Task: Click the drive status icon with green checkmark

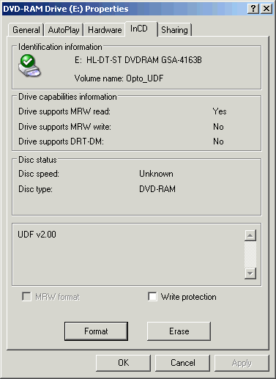Action: pyautogui.click(x=29, y=66)
